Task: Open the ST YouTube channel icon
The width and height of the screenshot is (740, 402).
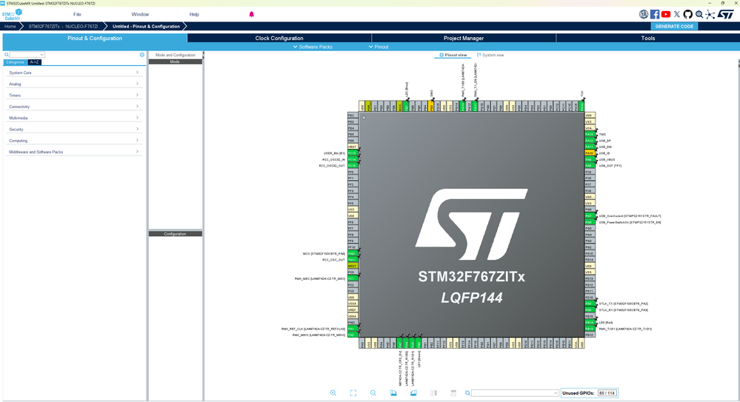Action: coord(666,15)
